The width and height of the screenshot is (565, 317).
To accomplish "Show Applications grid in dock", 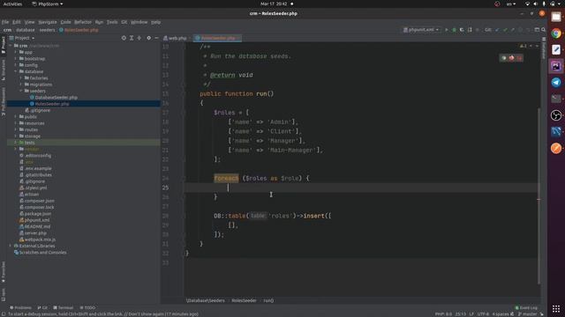I will (556, 308).
